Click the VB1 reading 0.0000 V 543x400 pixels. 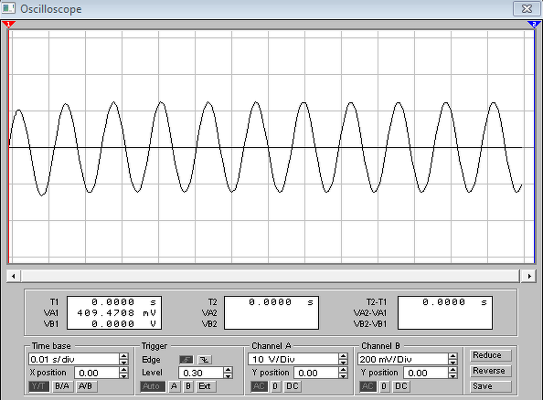(123, 324)
